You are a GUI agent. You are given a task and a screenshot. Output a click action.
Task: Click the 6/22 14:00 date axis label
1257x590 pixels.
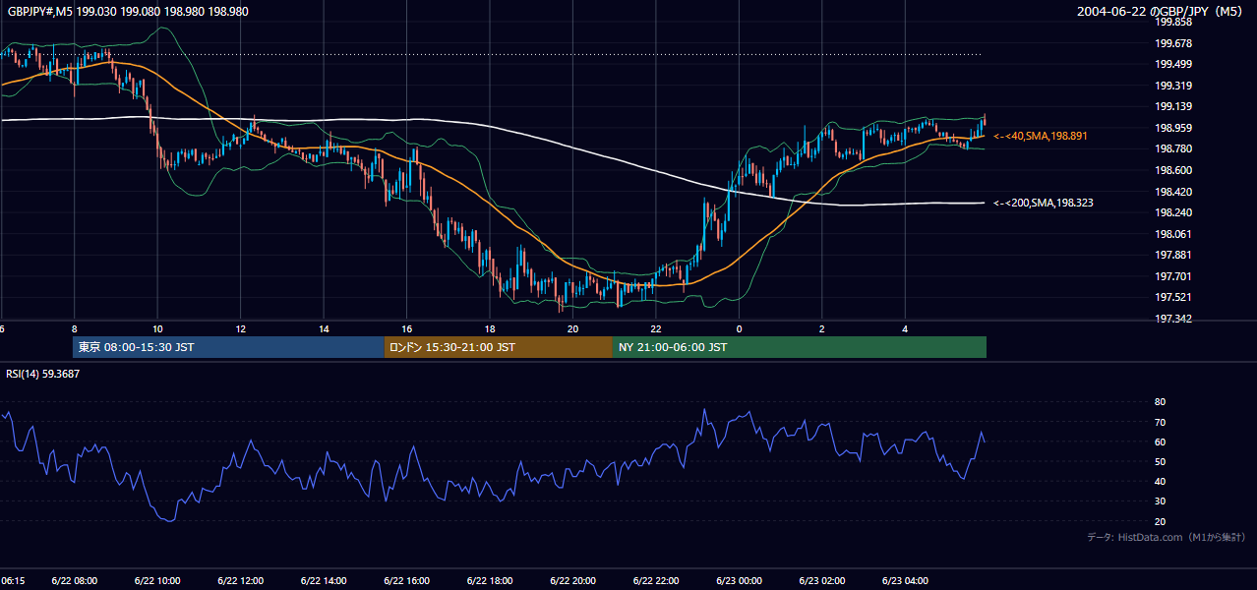click(324, 581)
